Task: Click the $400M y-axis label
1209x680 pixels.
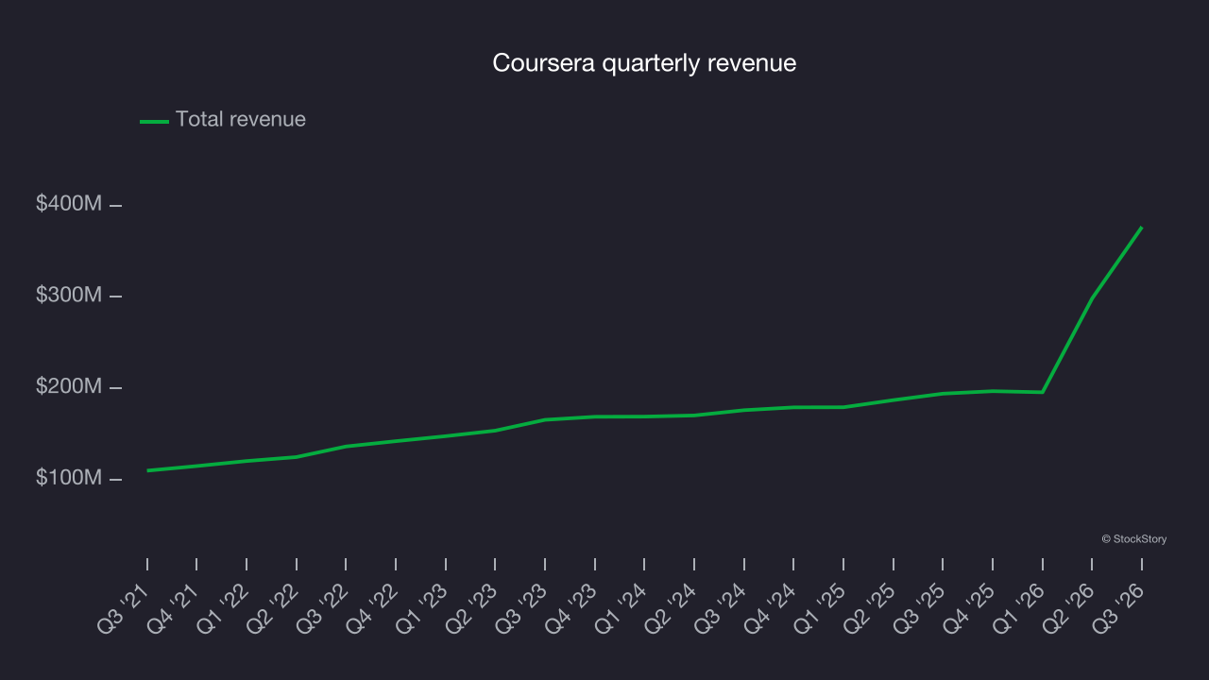Action: pyautogui.click(x=69, y=204)
